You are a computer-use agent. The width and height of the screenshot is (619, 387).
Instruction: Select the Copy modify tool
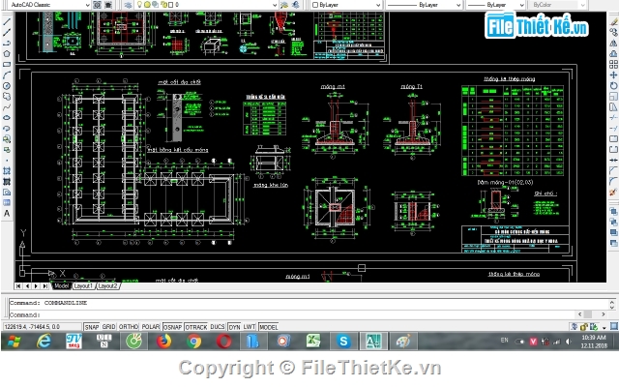(x=613, y=32)
